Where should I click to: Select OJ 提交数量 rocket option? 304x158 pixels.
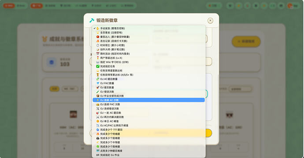pos(149,87)
